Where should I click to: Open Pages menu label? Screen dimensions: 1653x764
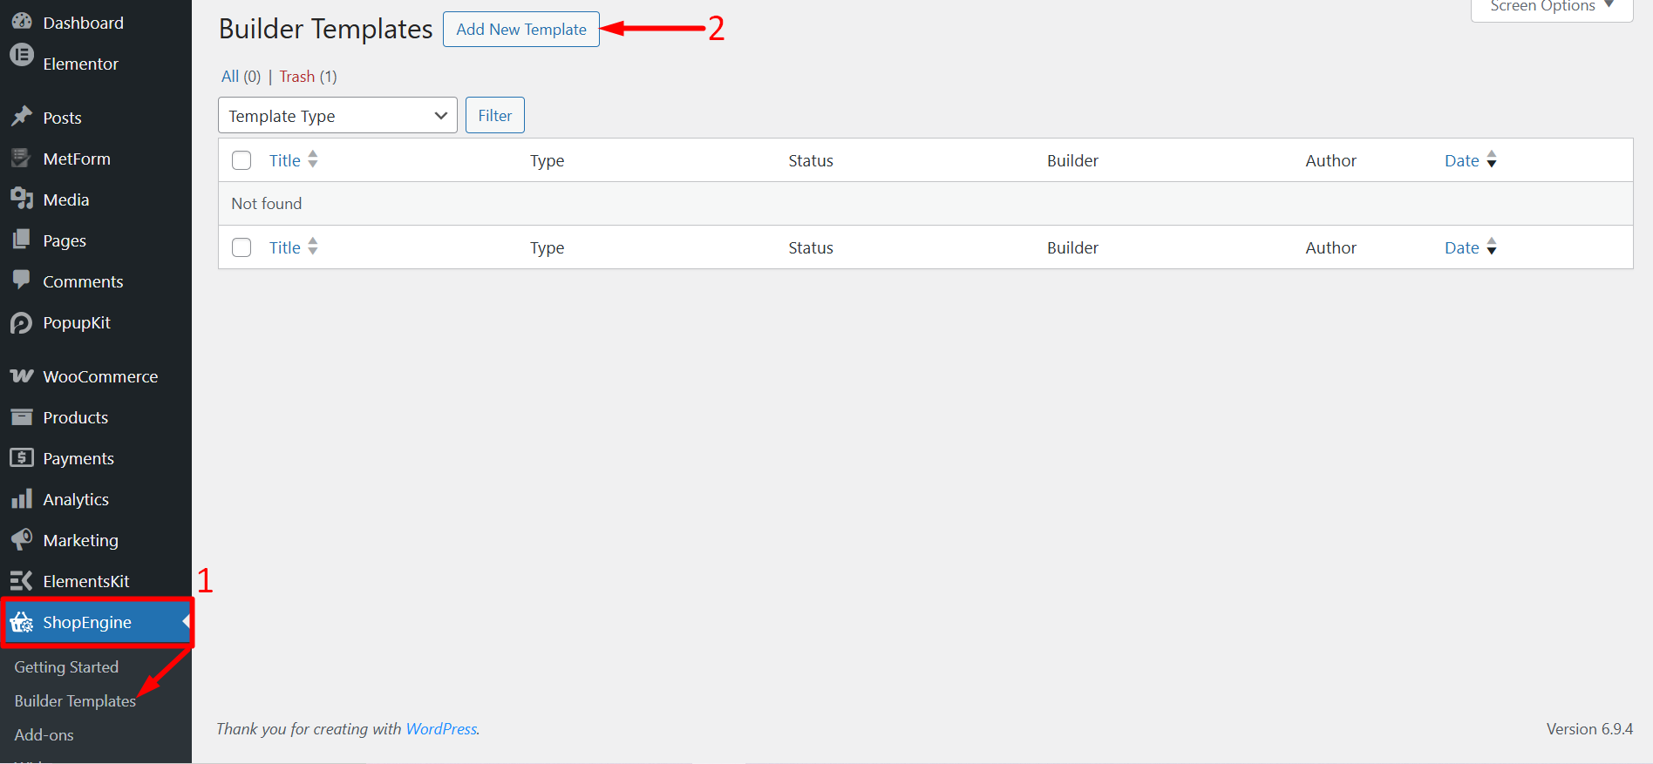[65, 240]
